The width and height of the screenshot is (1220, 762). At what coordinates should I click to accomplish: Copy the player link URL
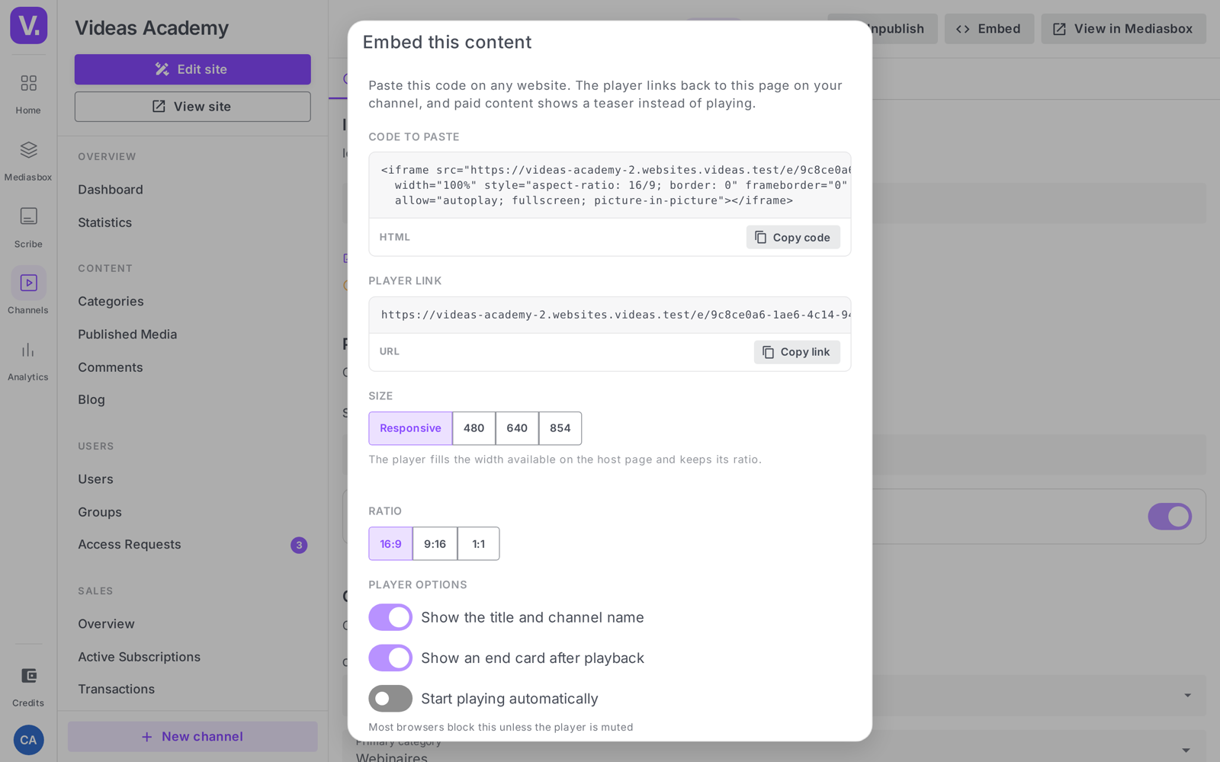click(797, 352)
